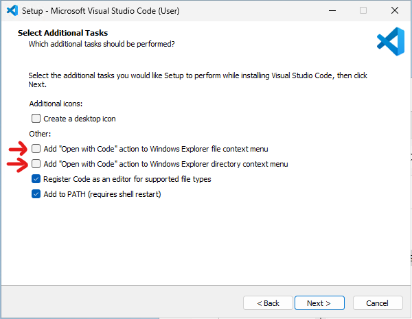412x319 pixels.
Task: Minimize the Setup window
Action: (x=332, y=11)
